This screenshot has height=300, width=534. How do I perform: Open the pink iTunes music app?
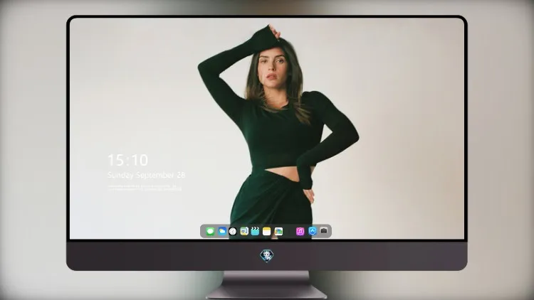[x=300, y=231]
